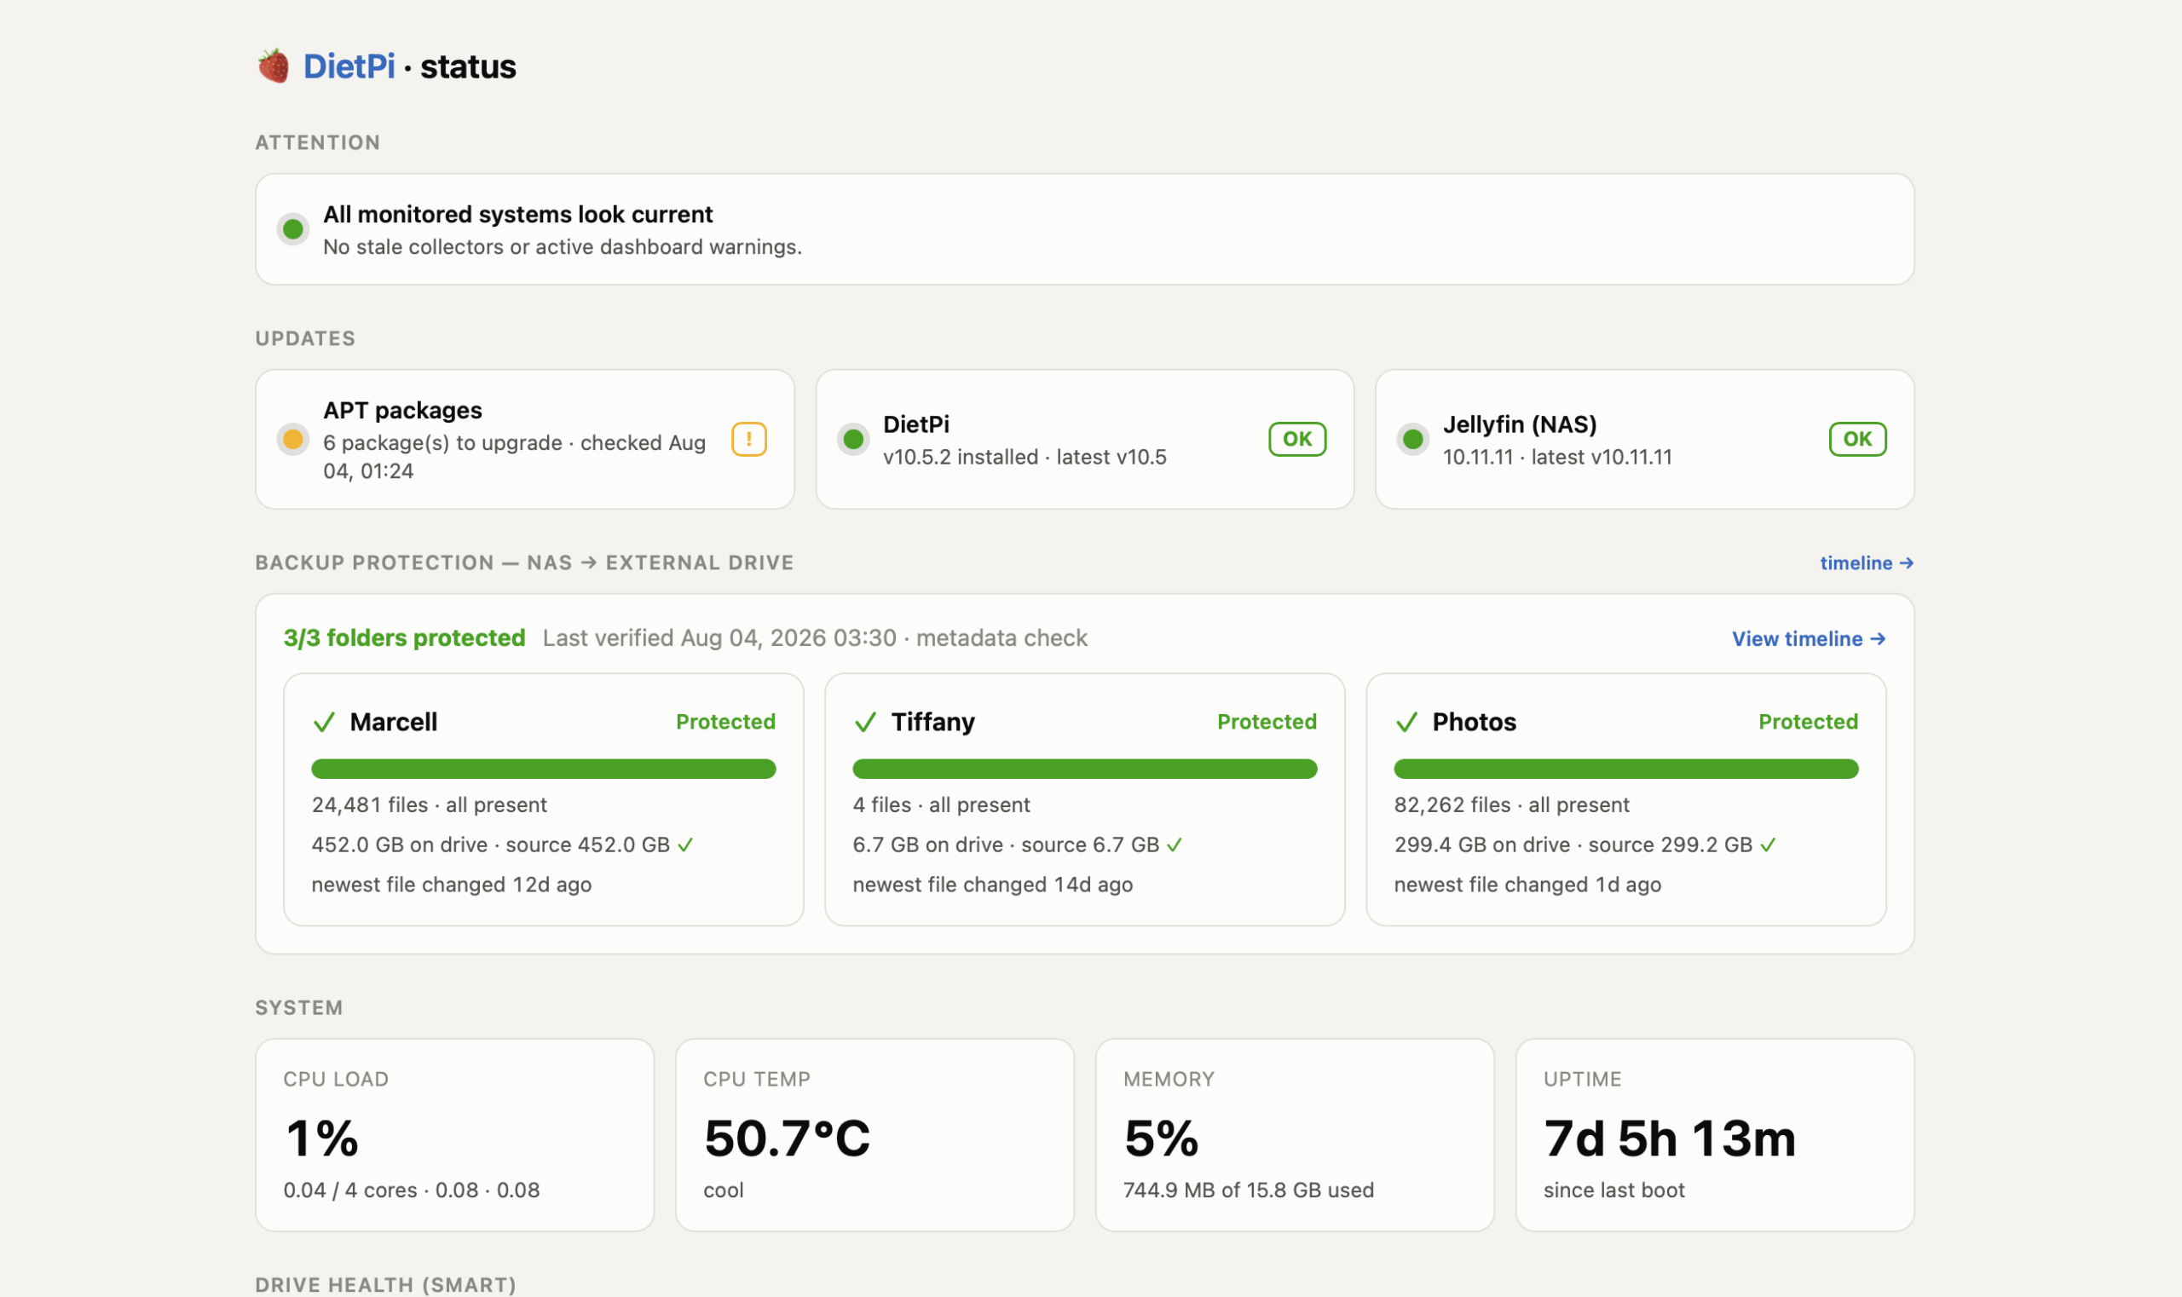This screenshot has width=2182, height=1297.
Task: Click the Protected label on Tiffany card
Action: [1267, 722]
